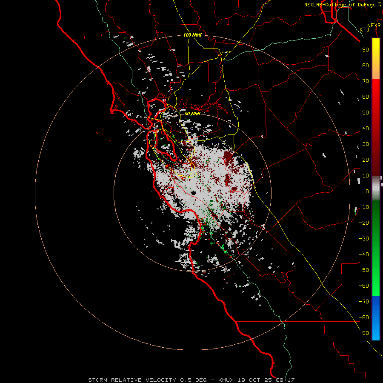Click the 80 knot scale label
The width and height of the screenshot is (383, 383).
coord(366,65)
